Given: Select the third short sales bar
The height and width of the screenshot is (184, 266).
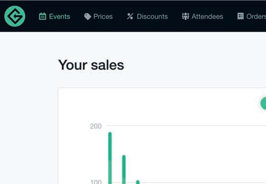Looking at the screenshot, I should coord(138,182).
